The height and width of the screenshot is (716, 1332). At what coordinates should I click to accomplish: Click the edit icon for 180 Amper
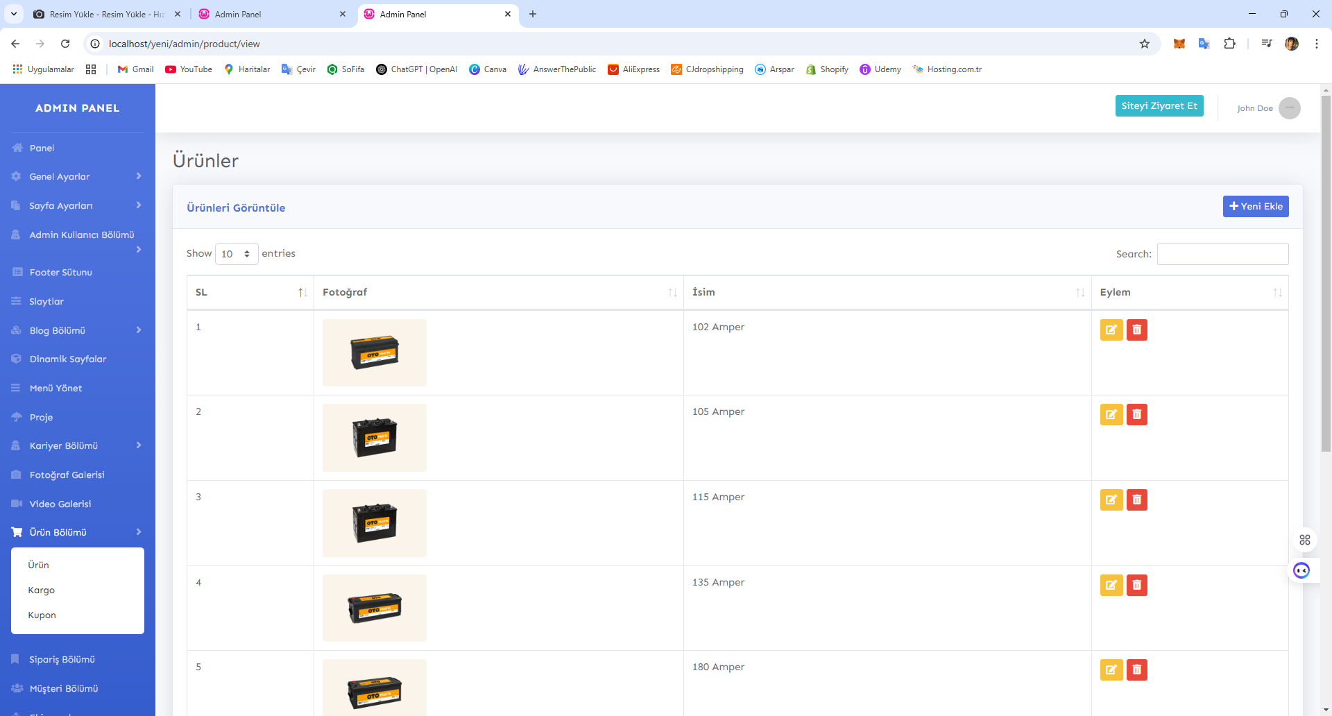(1111, 670)
